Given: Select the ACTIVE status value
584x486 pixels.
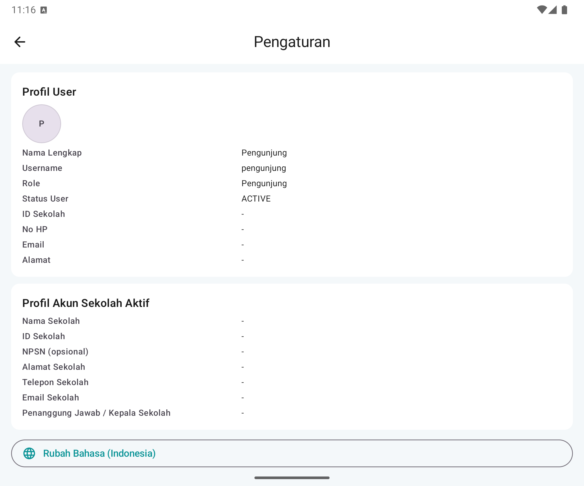Looking at the screenshot, I should (256, 199).
